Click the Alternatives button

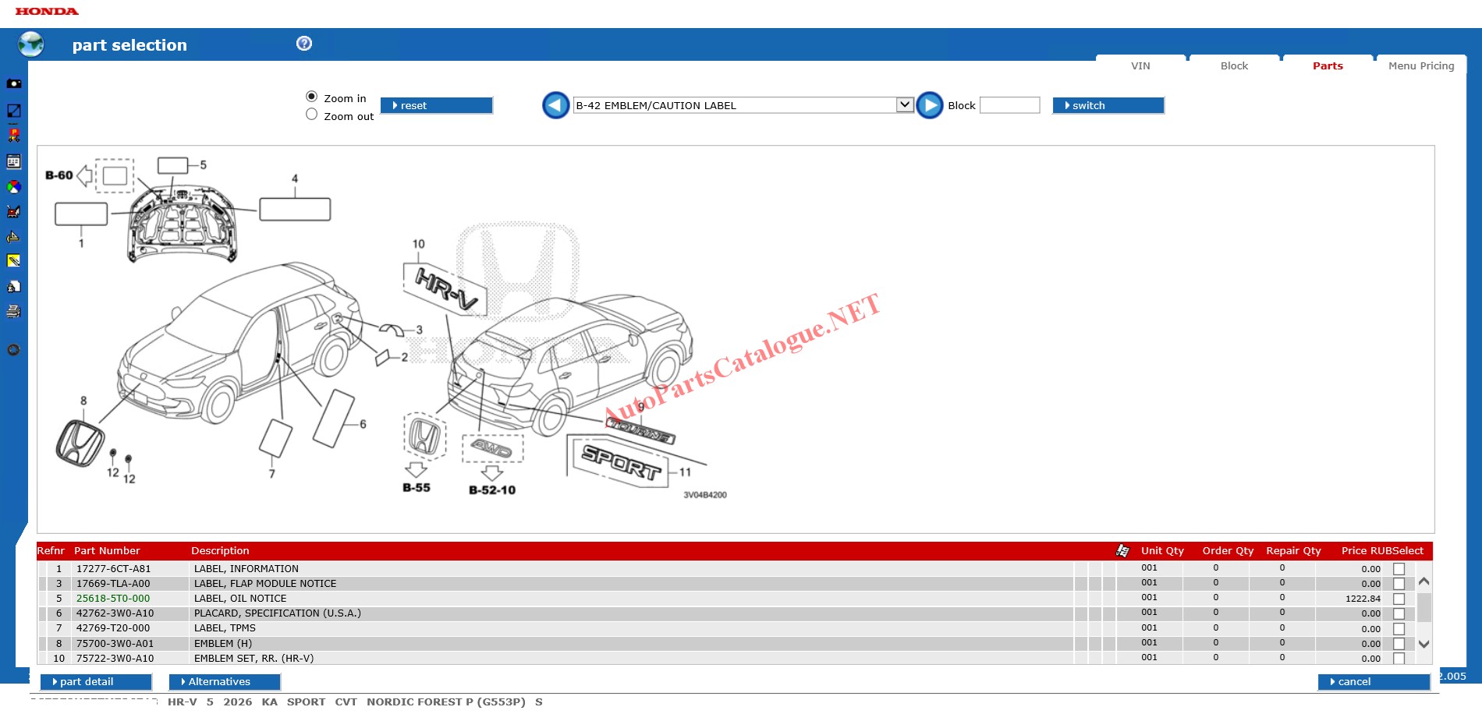coord(225,682)
